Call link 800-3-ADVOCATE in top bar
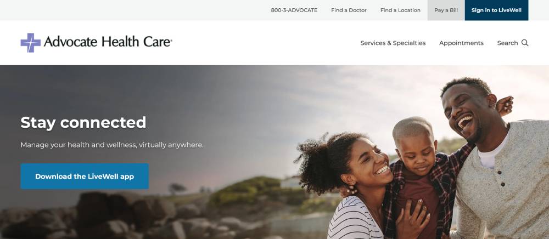This screenshot has height=239, width=549. coord(294,10)
